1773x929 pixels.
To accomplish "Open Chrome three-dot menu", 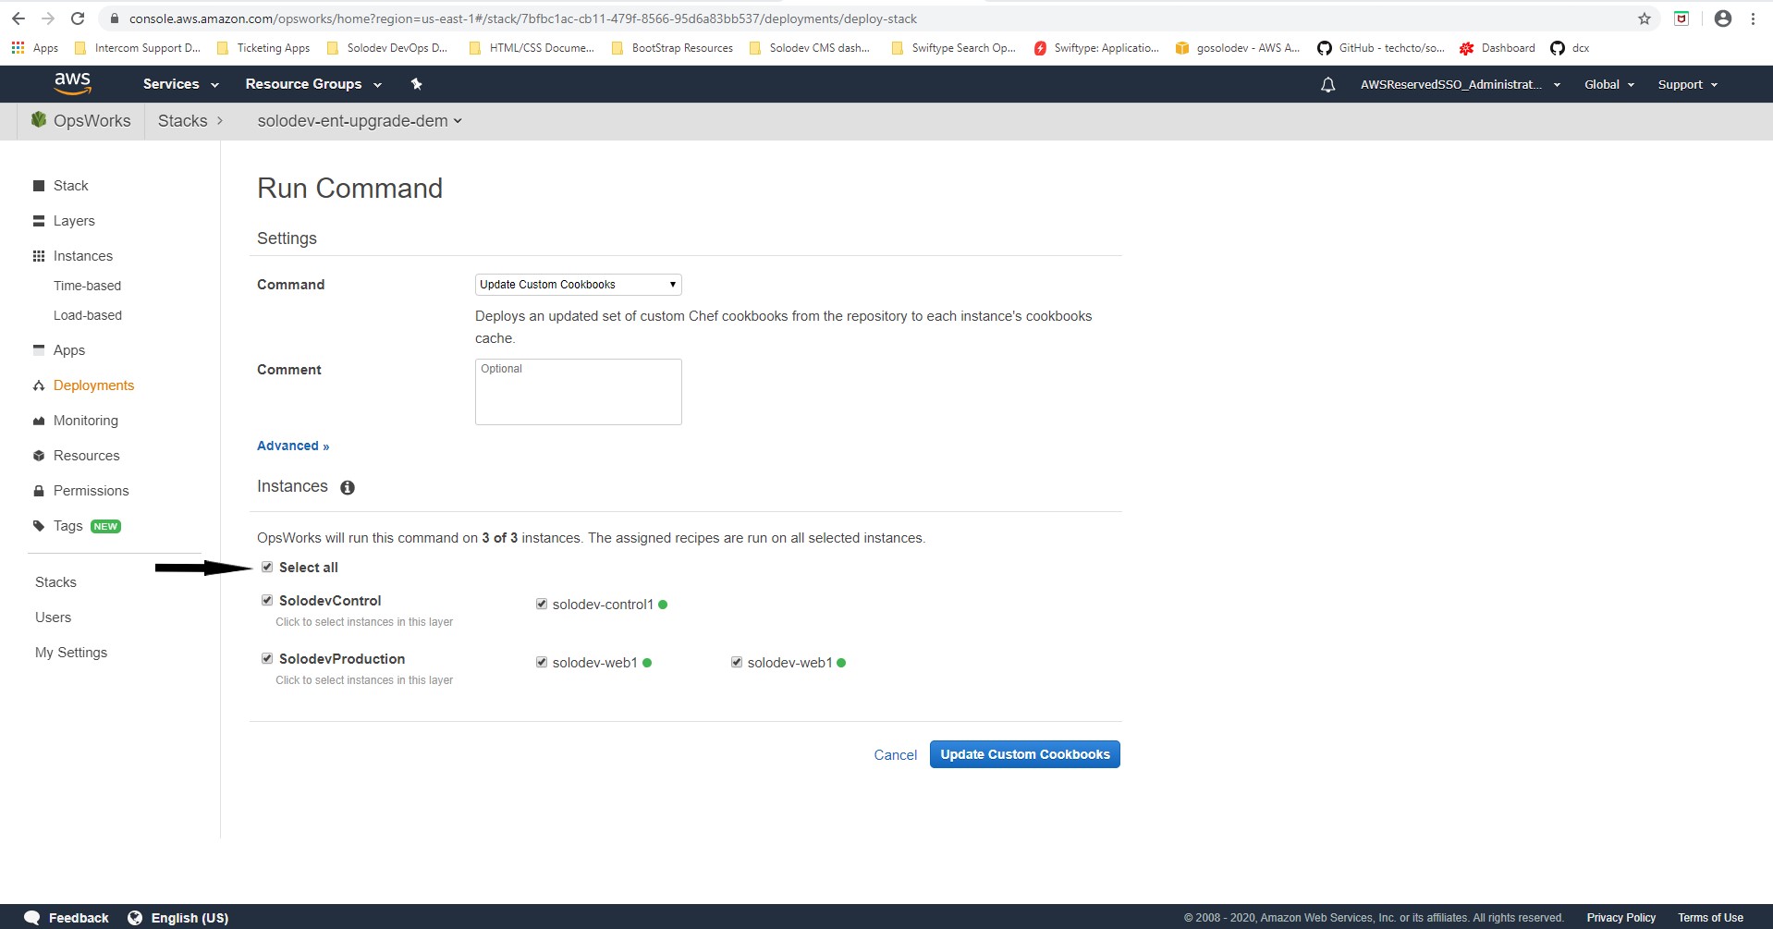I will [x=1753, y=18].
